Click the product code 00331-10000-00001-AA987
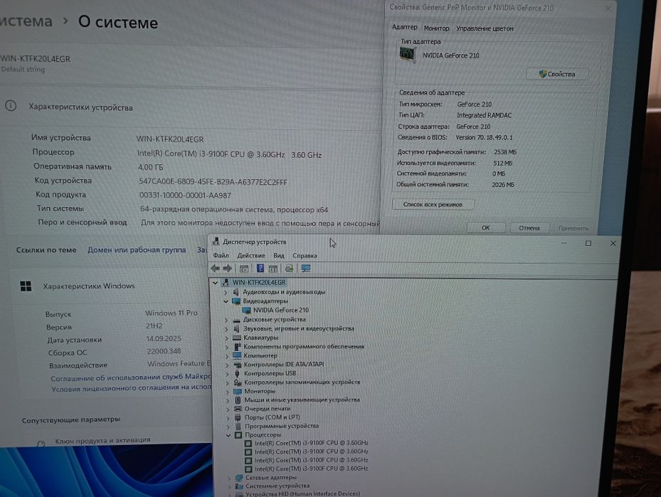This screenshot has width=661, height=497. click(185, 196)
